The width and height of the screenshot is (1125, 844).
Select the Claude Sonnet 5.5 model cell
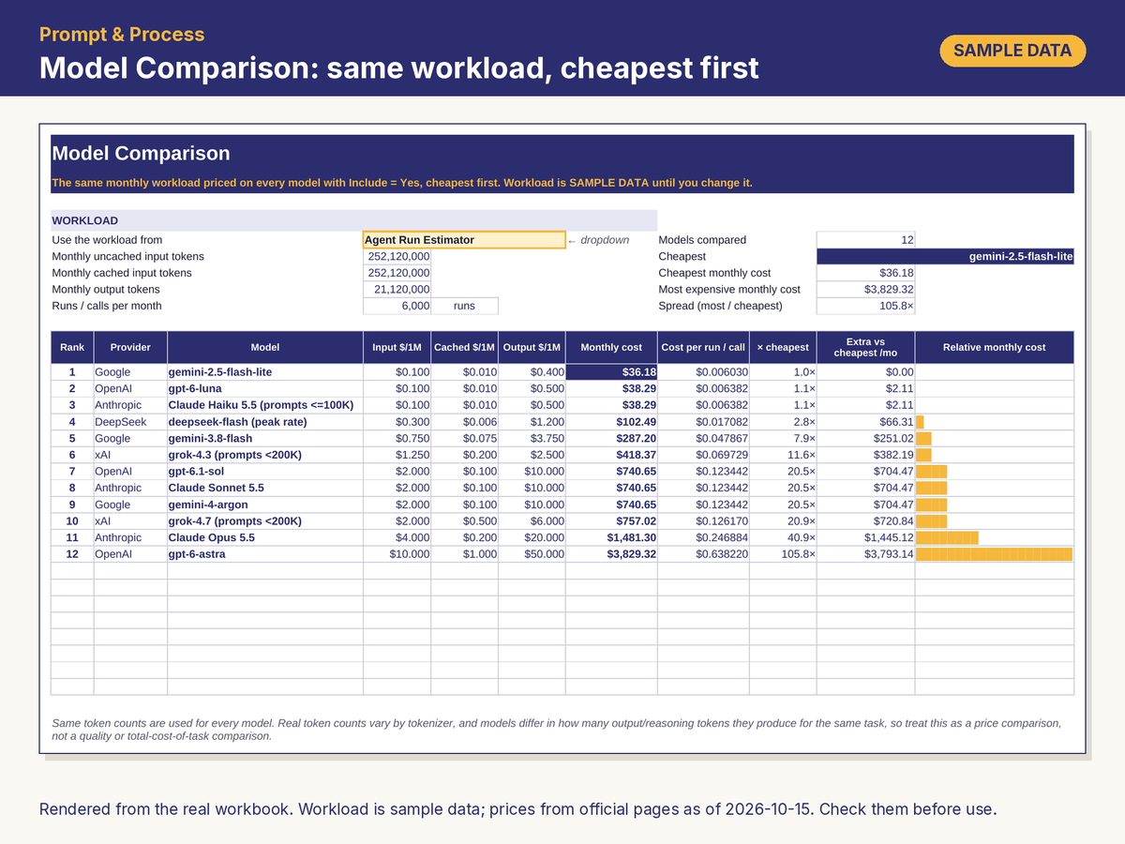coord(265,488)
